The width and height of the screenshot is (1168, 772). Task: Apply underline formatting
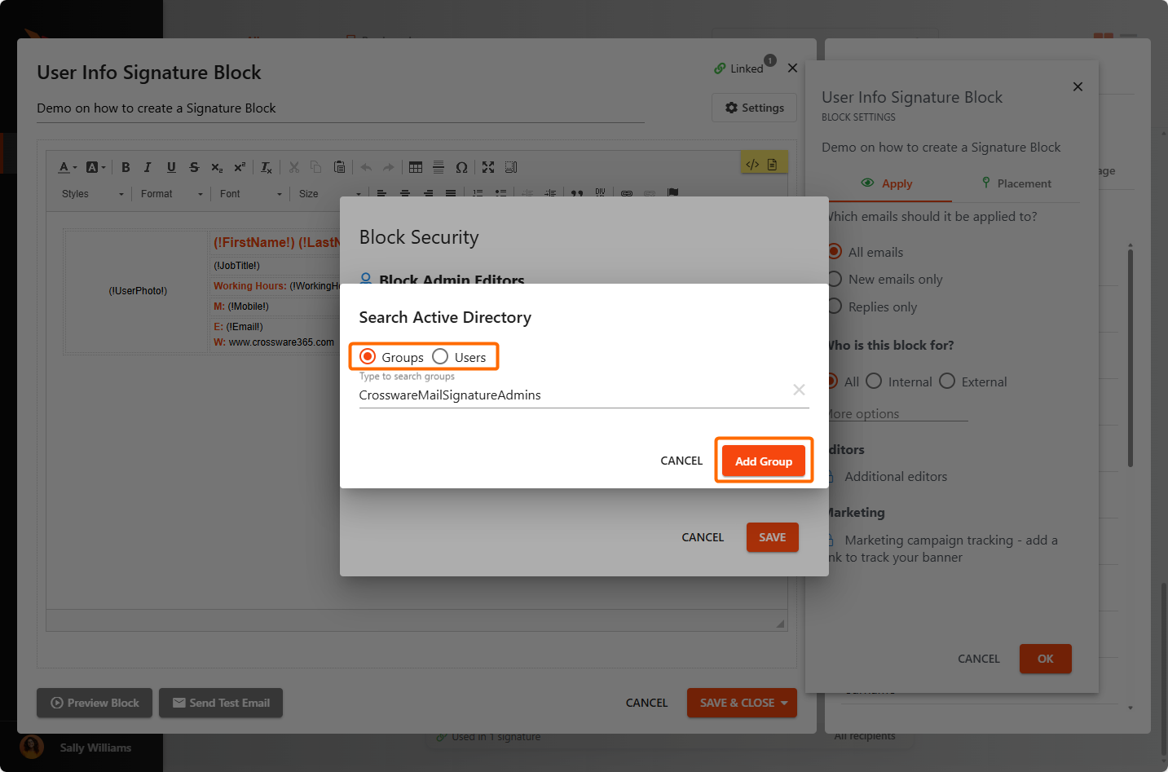[171, 167]
